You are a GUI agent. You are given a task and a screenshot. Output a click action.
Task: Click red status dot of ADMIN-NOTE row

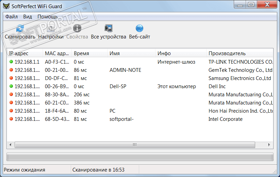[x=11, y=70]
